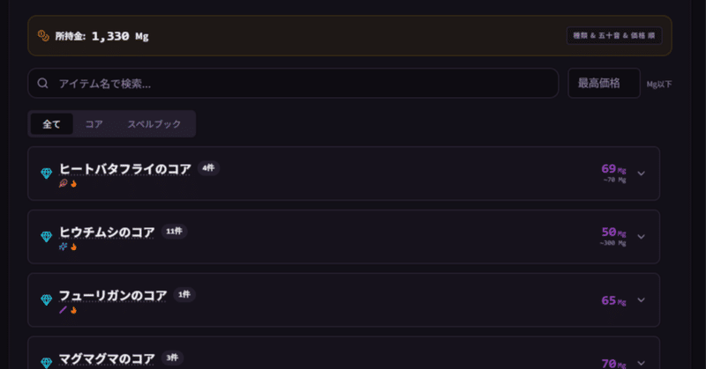Click the fire element icon under ヒウチムシのコア
Viewport: 706px width, 369px height.
pos(74,247)
